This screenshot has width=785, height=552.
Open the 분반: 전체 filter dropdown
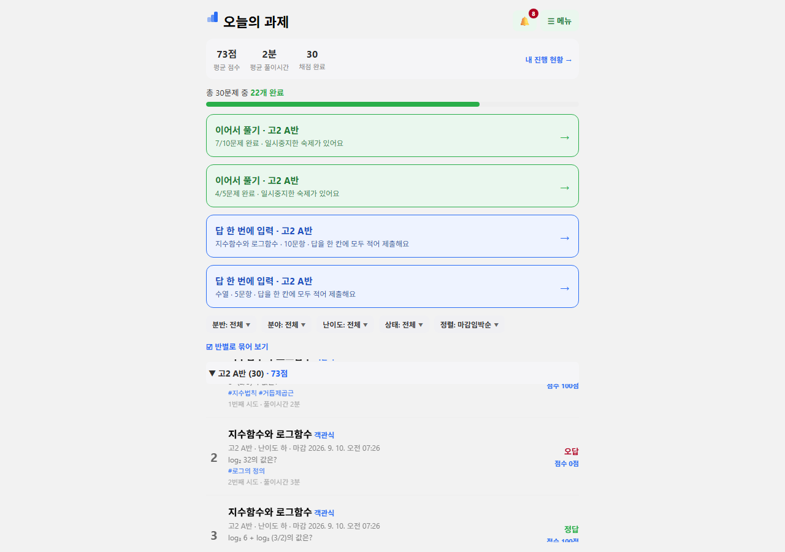point(231,325)
